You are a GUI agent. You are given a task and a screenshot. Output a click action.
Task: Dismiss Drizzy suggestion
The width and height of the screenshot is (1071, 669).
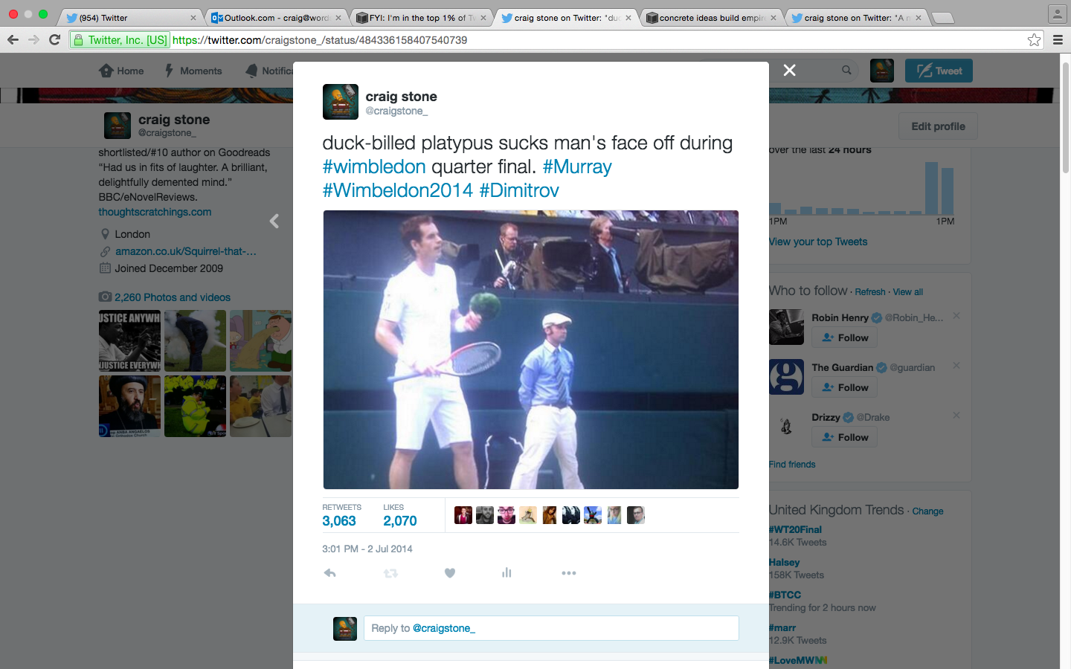pyautogui.click(x=956, y=416)
